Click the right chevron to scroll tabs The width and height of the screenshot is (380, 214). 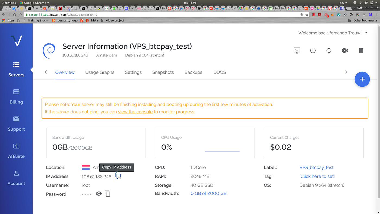click(346, 72)
